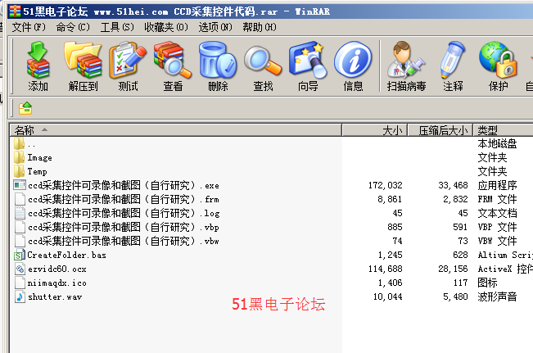
Task: Select CreateFolder.bas script icon
Action: (x=20, y=255)
